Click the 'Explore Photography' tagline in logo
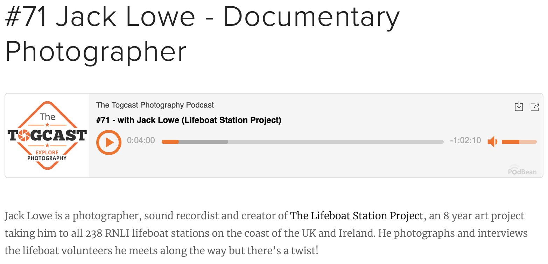The image size is (548, 264). pos(47,155)
